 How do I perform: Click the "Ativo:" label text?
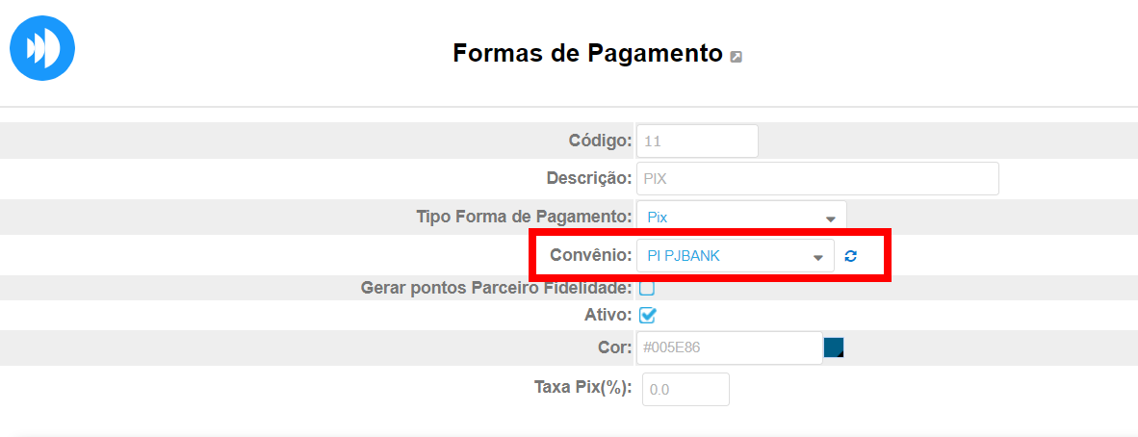pyautogui.click(x=608, y=315)
